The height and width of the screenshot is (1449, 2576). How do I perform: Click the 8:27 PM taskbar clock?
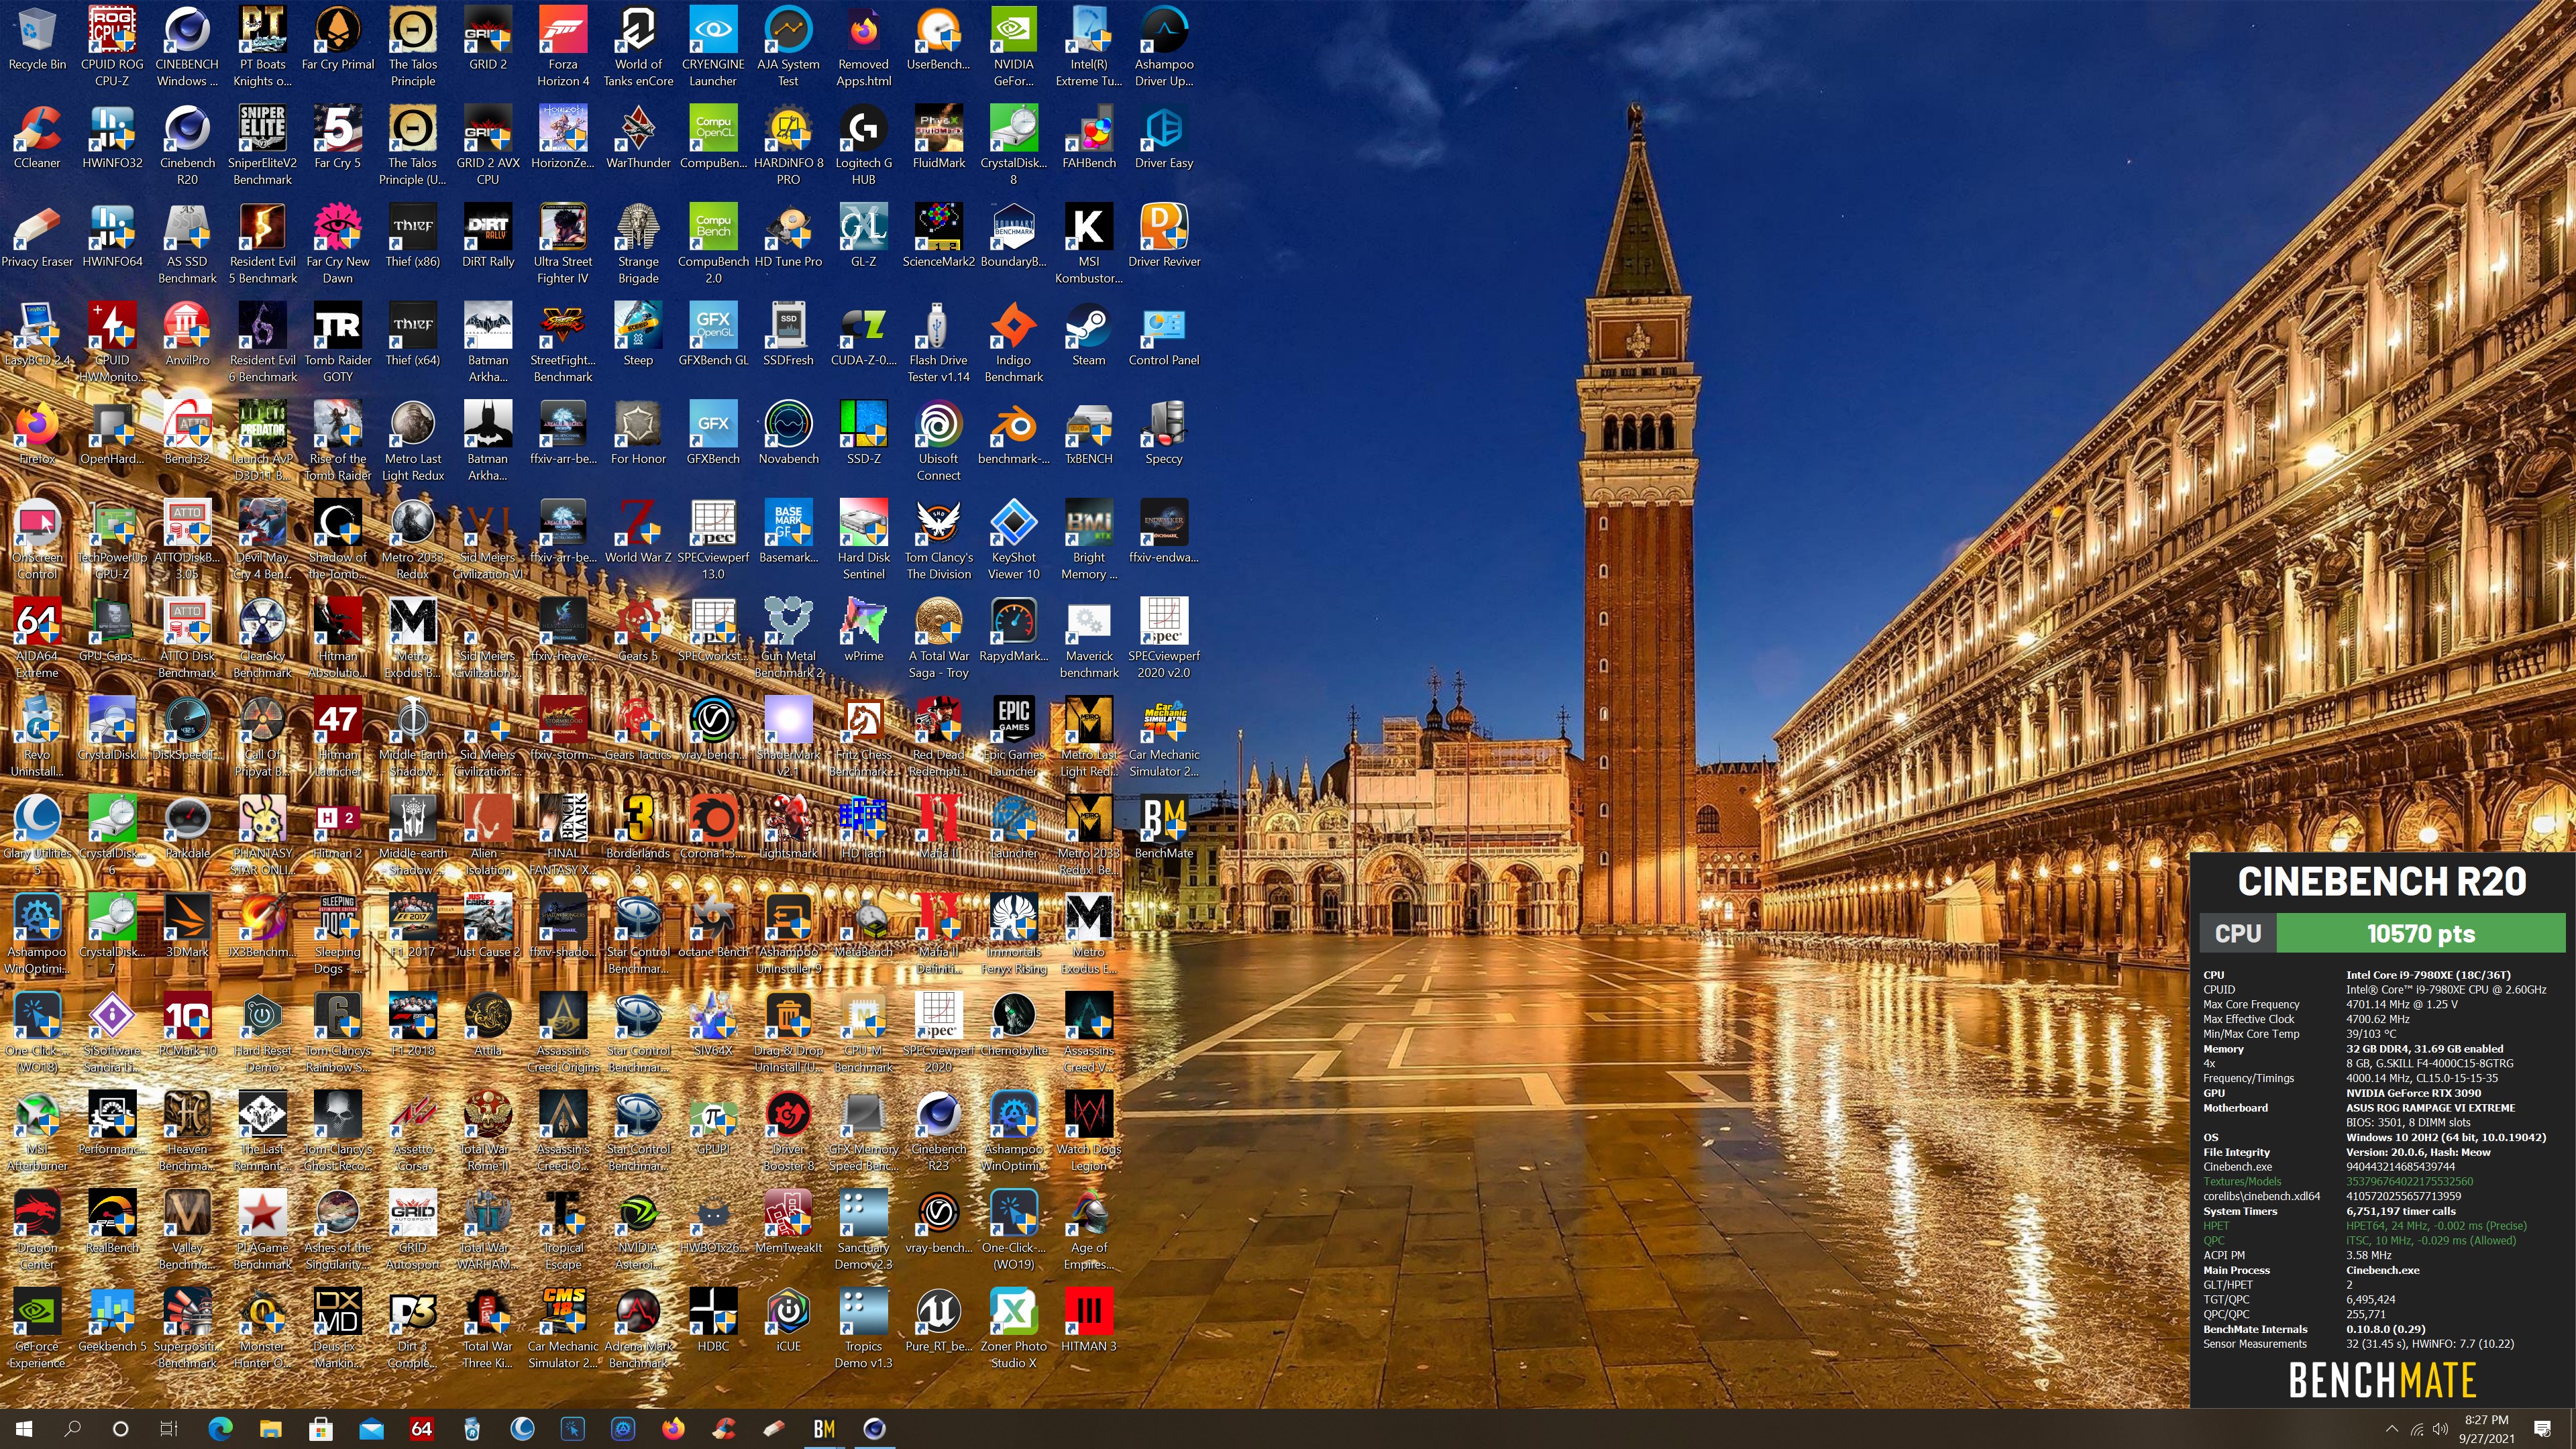pos(2486,1429)
